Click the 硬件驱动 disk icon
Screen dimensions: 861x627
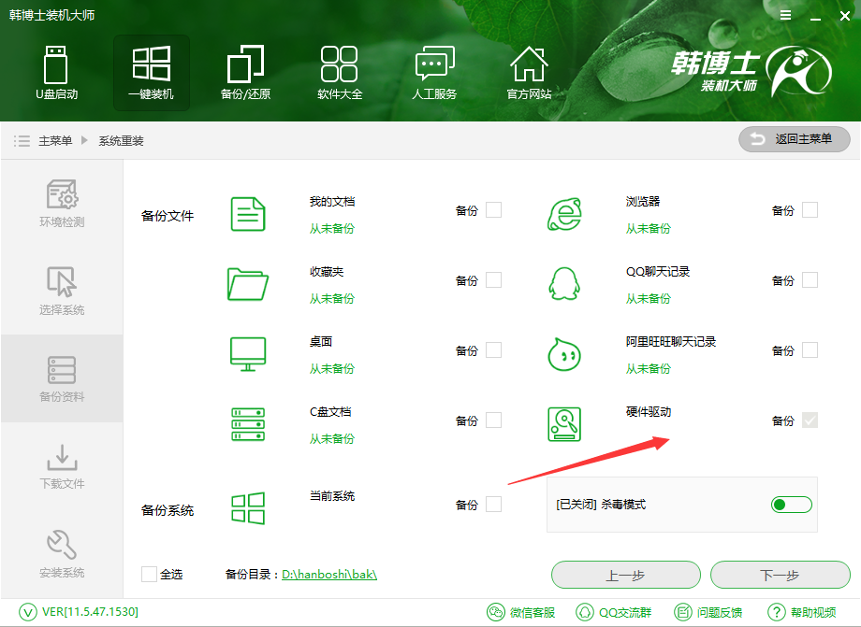coord(565,423)
